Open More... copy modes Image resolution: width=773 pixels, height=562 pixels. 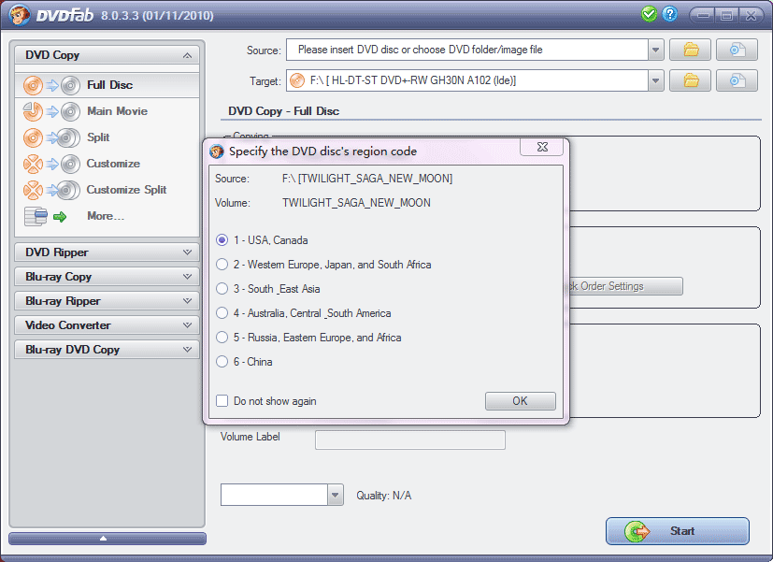tap(107, 216)
